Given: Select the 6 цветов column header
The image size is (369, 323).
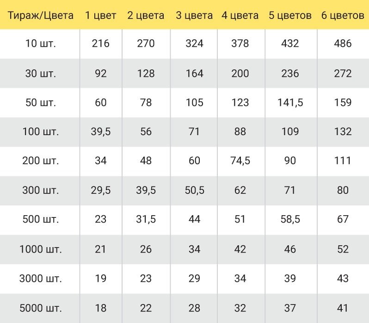Looking at the screenshot, I should pos(343,16).
